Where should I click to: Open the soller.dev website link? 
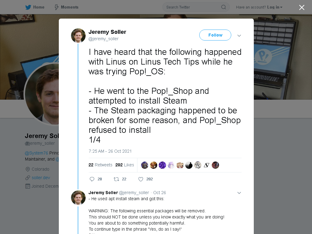coord(41,178)
